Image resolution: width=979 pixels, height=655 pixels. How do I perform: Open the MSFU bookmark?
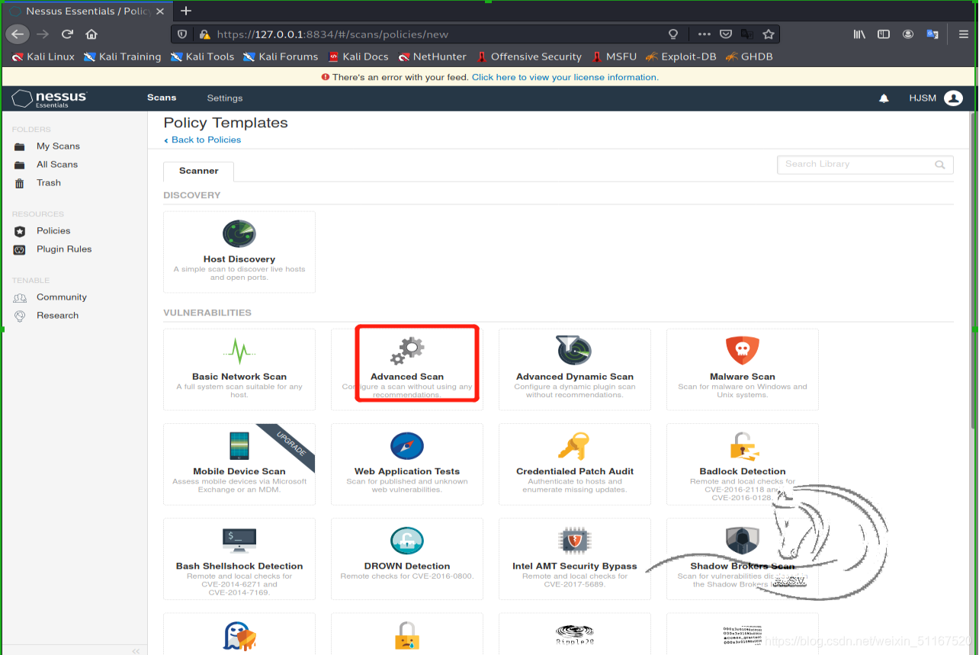[x=614, y=56]
